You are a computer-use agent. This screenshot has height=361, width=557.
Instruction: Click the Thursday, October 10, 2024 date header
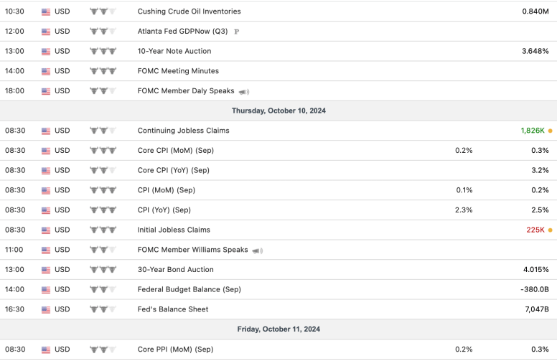click(x=278, y=111)
